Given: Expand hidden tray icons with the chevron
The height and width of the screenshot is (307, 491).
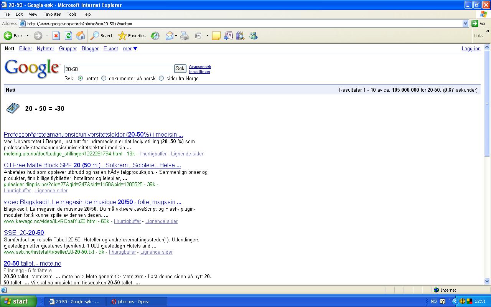Looking at the screenshot, I should pyautogui.click(x=455, y=302).
